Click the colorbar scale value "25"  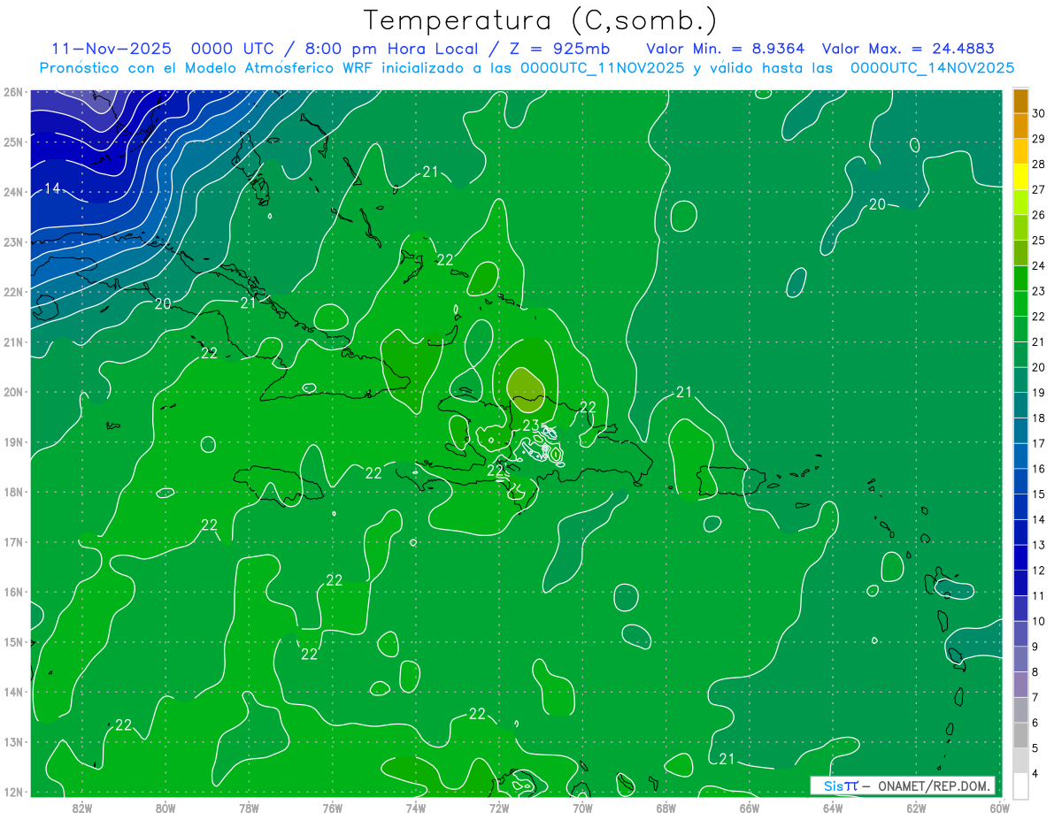tap(1039, 241)
